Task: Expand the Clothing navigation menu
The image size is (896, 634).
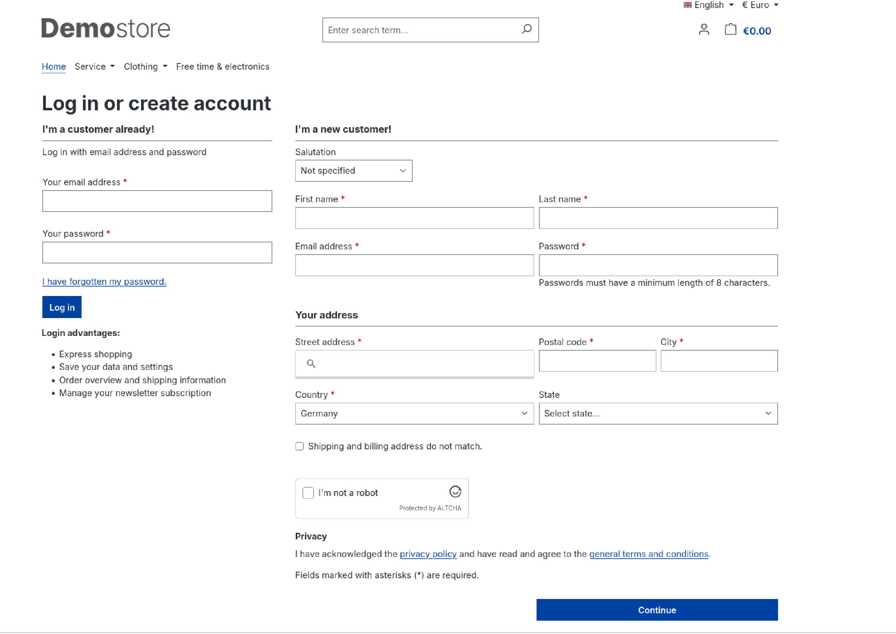Action: [x=146, y=67]
